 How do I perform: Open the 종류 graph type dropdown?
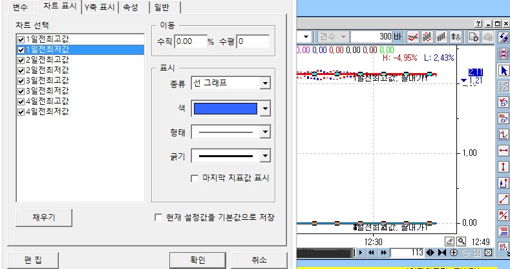click(x=264, y=83)
